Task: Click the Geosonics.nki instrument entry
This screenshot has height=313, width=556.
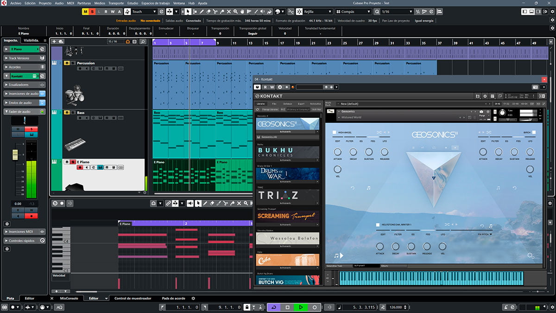Action: pos(287,137)
